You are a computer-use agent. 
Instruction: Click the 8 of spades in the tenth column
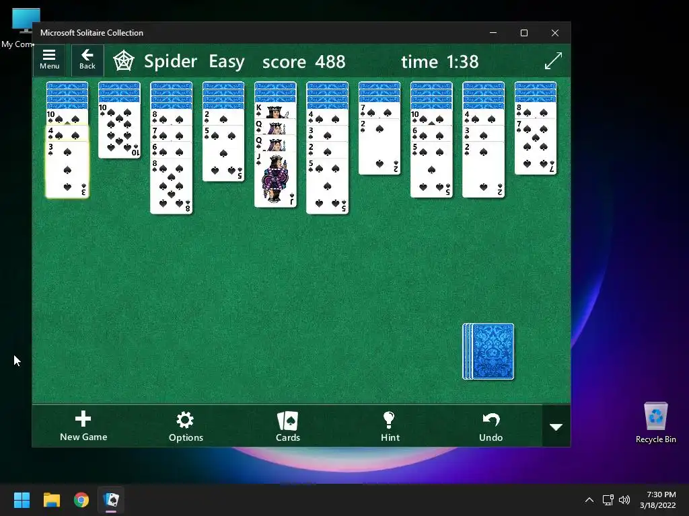(x=535, y=111)
